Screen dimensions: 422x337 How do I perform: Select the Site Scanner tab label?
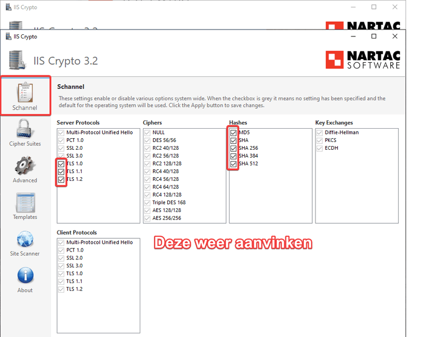[x=25, y=254]
